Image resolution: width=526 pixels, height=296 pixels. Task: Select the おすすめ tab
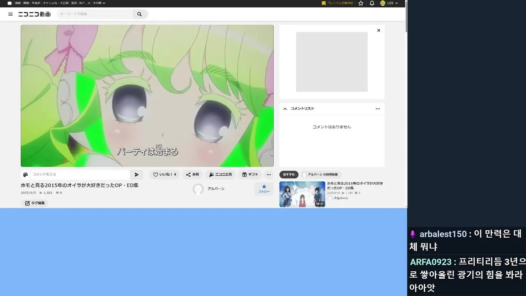pos(289,174)
